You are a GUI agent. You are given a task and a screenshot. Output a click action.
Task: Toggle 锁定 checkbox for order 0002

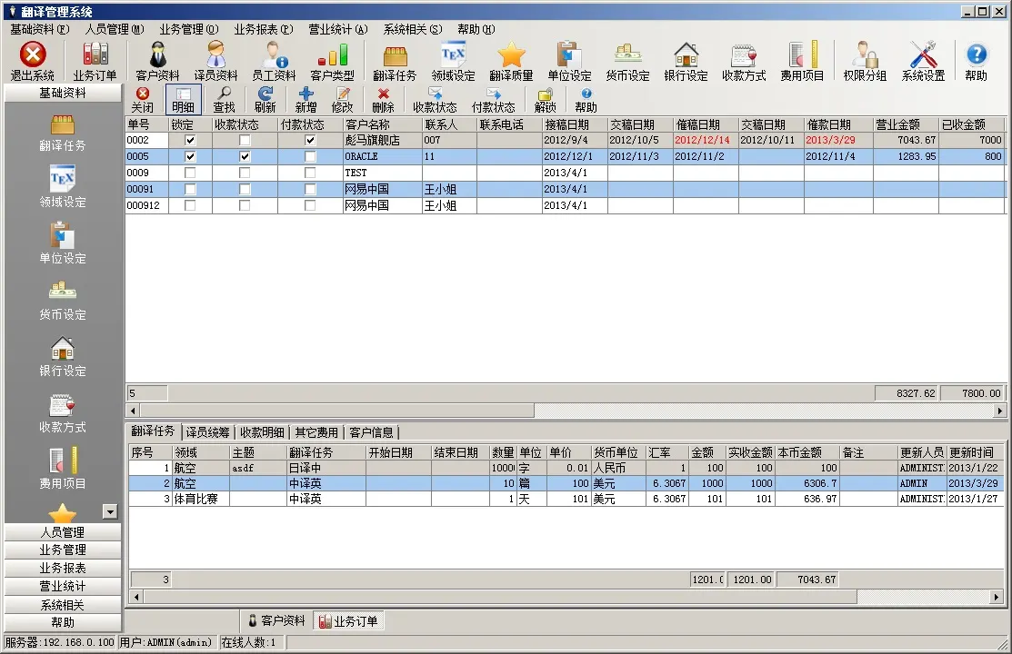coord(190,140)
